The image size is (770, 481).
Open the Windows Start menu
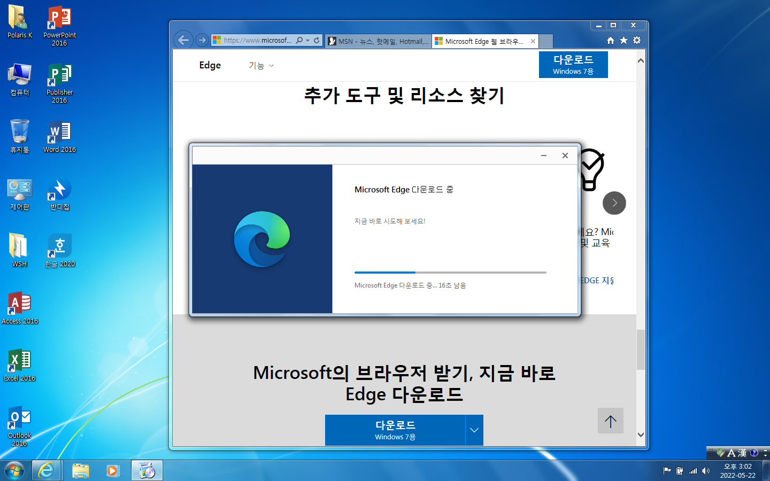[x=14, y=471]
